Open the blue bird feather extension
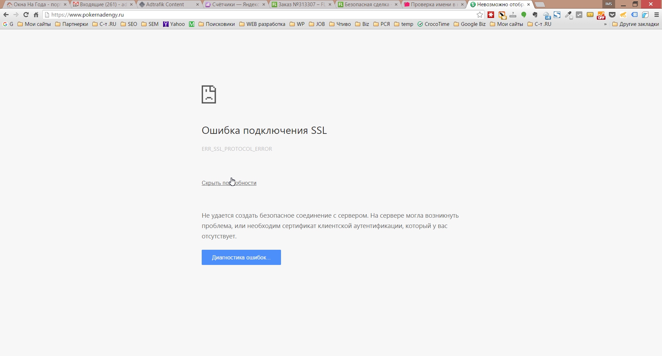Screen dimensions: 662x356 point(645,15)
